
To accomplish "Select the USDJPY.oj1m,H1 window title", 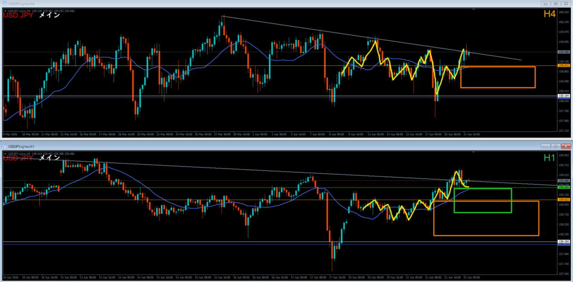I will click(x=21, y=146).
